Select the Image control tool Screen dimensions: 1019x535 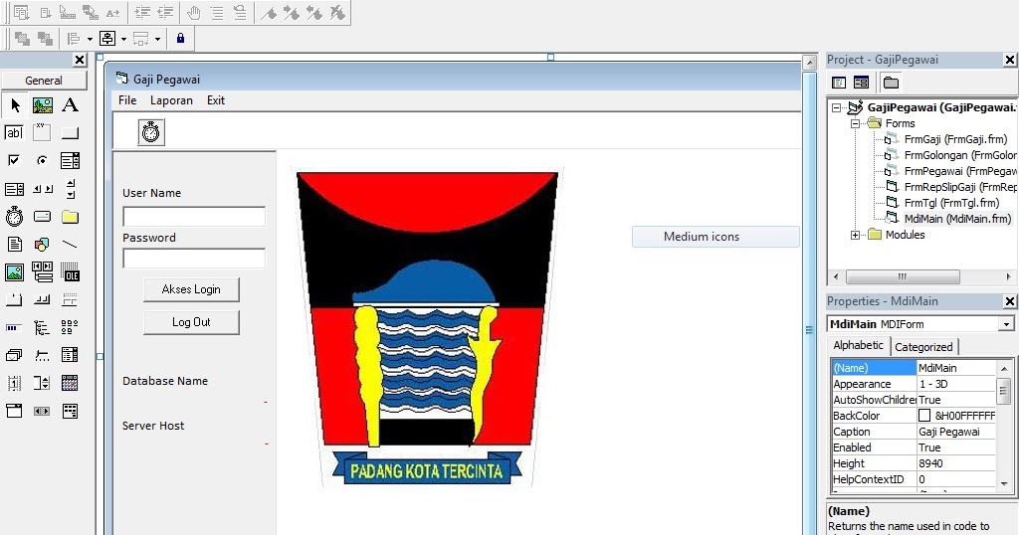tap(14, 272)
